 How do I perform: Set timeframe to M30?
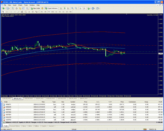point(52,12)
